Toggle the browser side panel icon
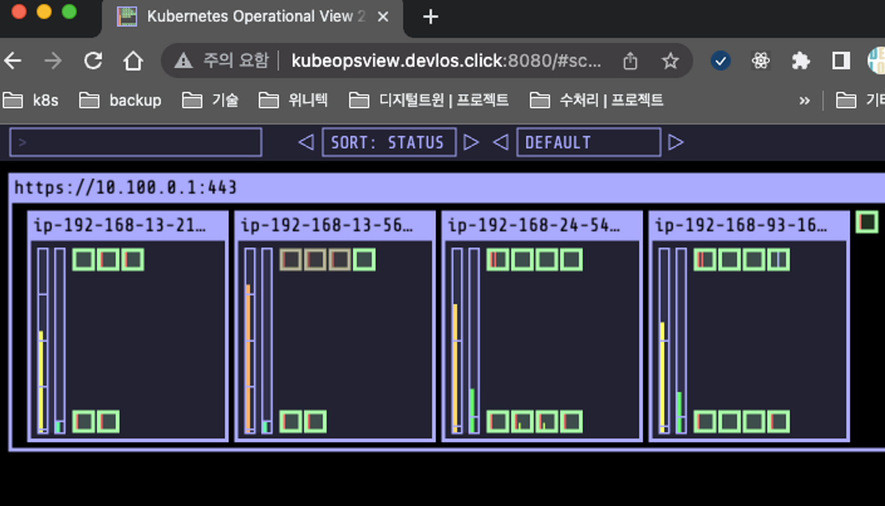The width and height of the screenshot is (885, 506). click(x=840, y=61)
